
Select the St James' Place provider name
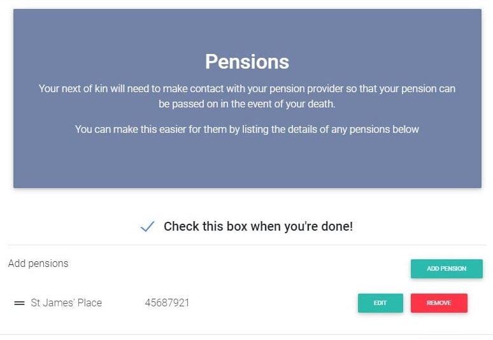pos(66,303)
